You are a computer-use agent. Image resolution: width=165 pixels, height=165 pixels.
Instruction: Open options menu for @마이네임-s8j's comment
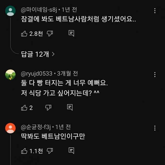tap(155, 11)
